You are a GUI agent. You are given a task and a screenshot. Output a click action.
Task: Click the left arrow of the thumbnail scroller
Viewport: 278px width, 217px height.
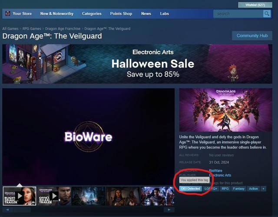pos(7,210)
